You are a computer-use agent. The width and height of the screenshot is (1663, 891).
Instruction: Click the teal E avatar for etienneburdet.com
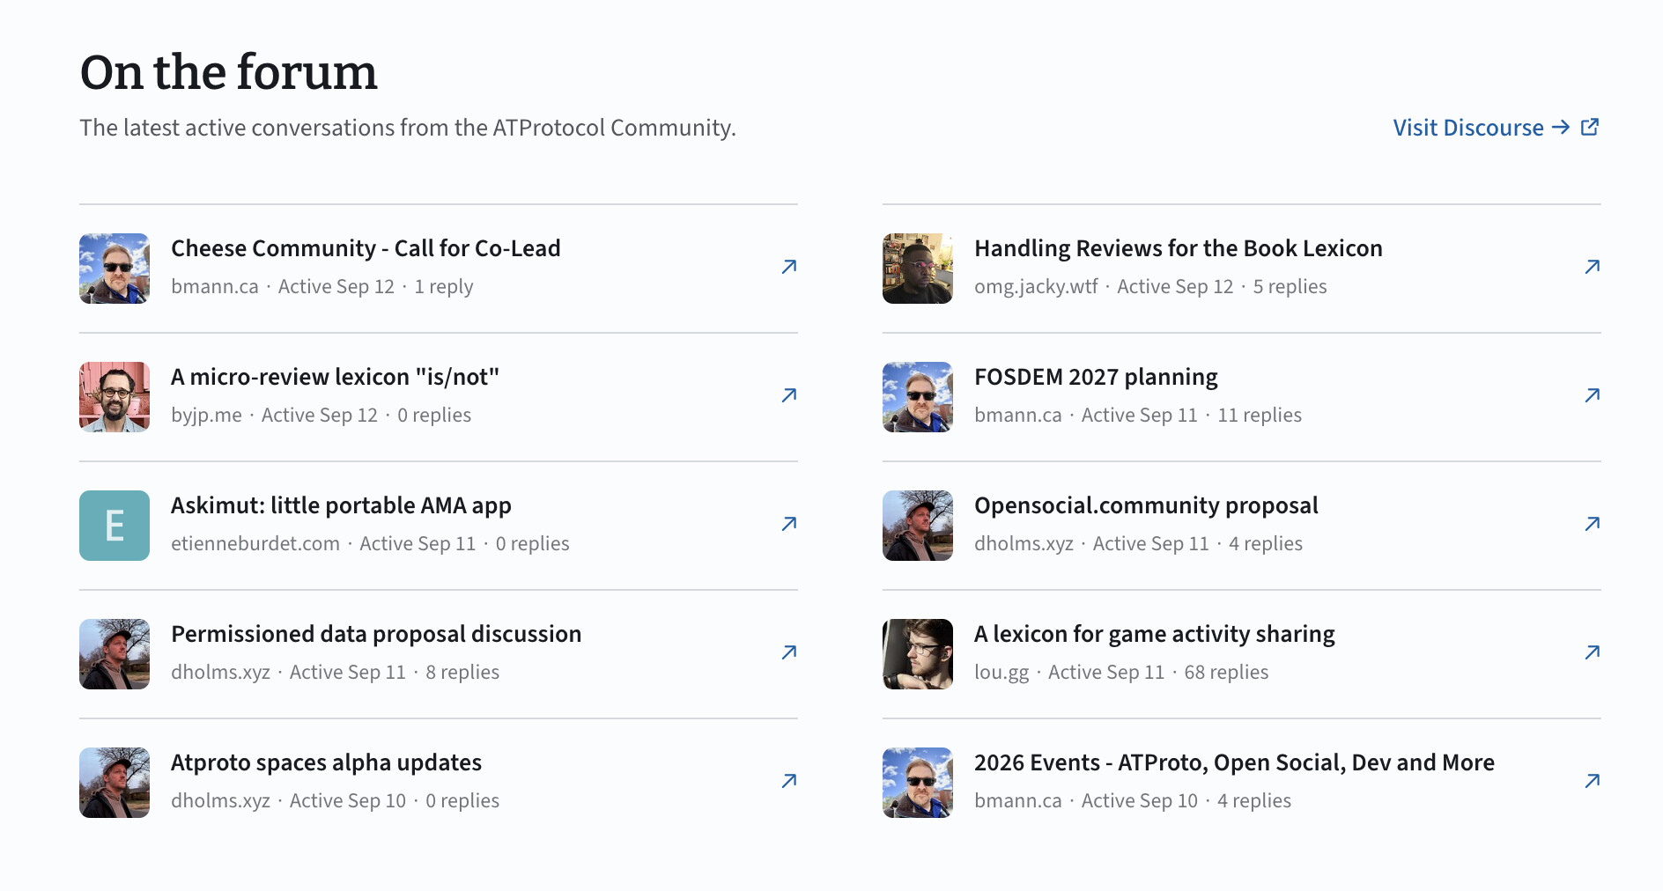[115, 526]
